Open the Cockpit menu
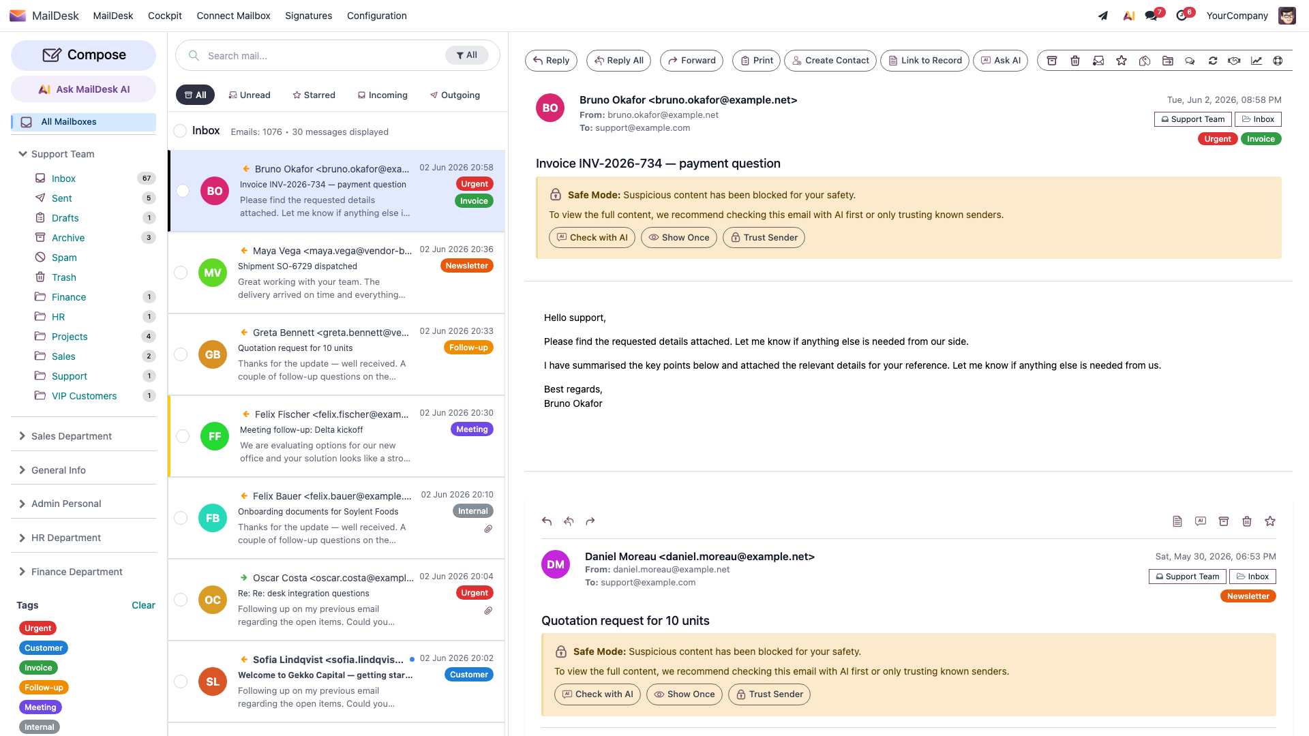This screenshot has height=736, width=1309. click(x=165, y=16)
